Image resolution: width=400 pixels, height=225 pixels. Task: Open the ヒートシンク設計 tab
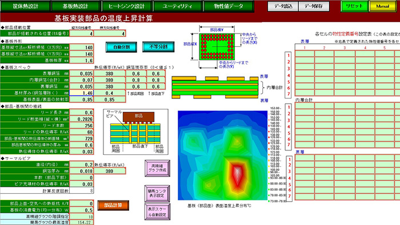pos(126,6)
